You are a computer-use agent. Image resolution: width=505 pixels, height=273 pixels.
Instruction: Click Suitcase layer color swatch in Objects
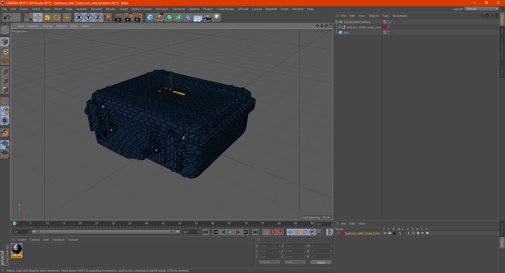(385, 27)
